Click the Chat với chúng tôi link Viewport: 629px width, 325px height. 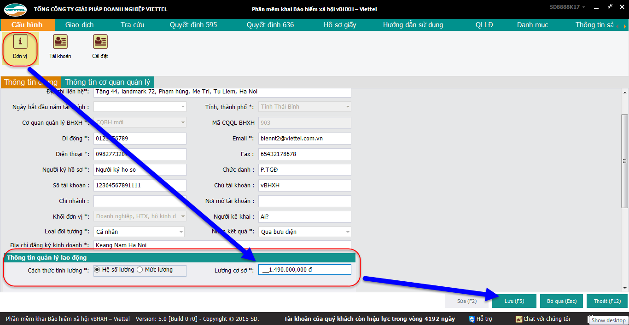click(547, 319)
